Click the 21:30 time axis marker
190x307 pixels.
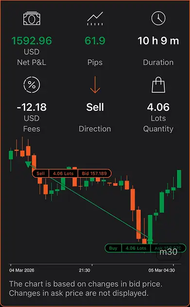[85, 271]
